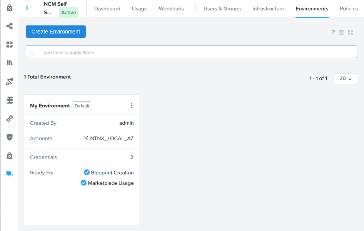364x231 pixels.
Task: Open the Applications grid sidebar icon
Action: (x=9, y=44)
